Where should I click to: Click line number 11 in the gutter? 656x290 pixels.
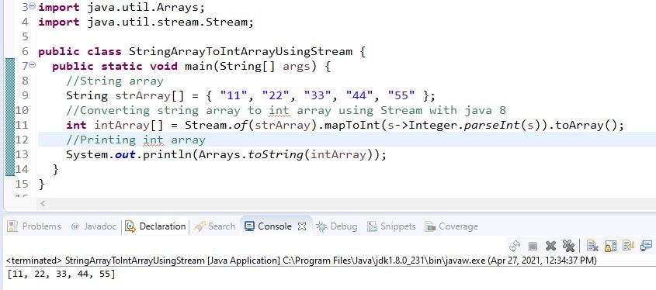point(22,125)
